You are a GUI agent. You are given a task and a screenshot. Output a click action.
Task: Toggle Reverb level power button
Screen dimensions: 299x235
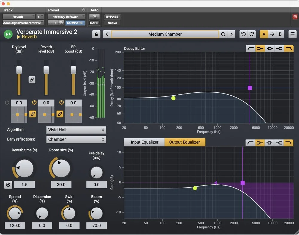pos(34,102)
